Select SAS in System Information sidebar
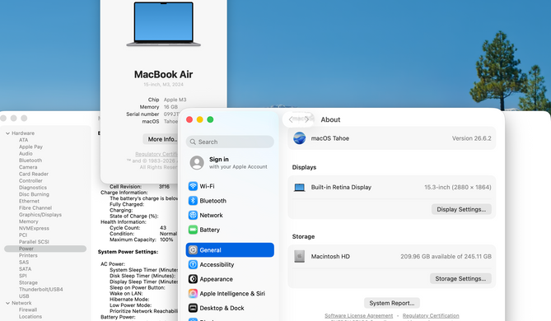 tap(24, 262)
